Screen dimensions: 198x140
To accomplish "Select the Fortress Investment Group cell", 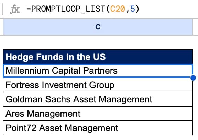I will 98,85.
